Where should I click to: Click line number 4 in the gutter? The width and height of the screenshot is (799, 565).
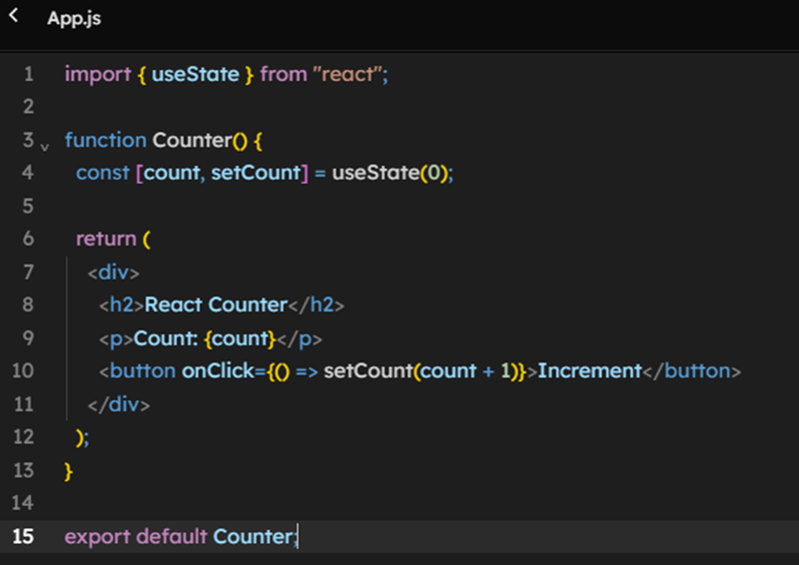click(27, 173)
